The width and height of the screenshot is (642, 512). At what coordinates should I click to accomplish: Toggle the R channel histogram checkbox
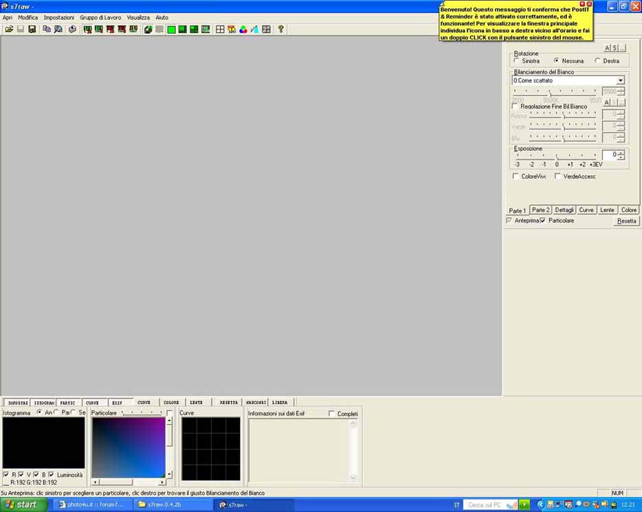pyautogui.click(x=5, y=475)
